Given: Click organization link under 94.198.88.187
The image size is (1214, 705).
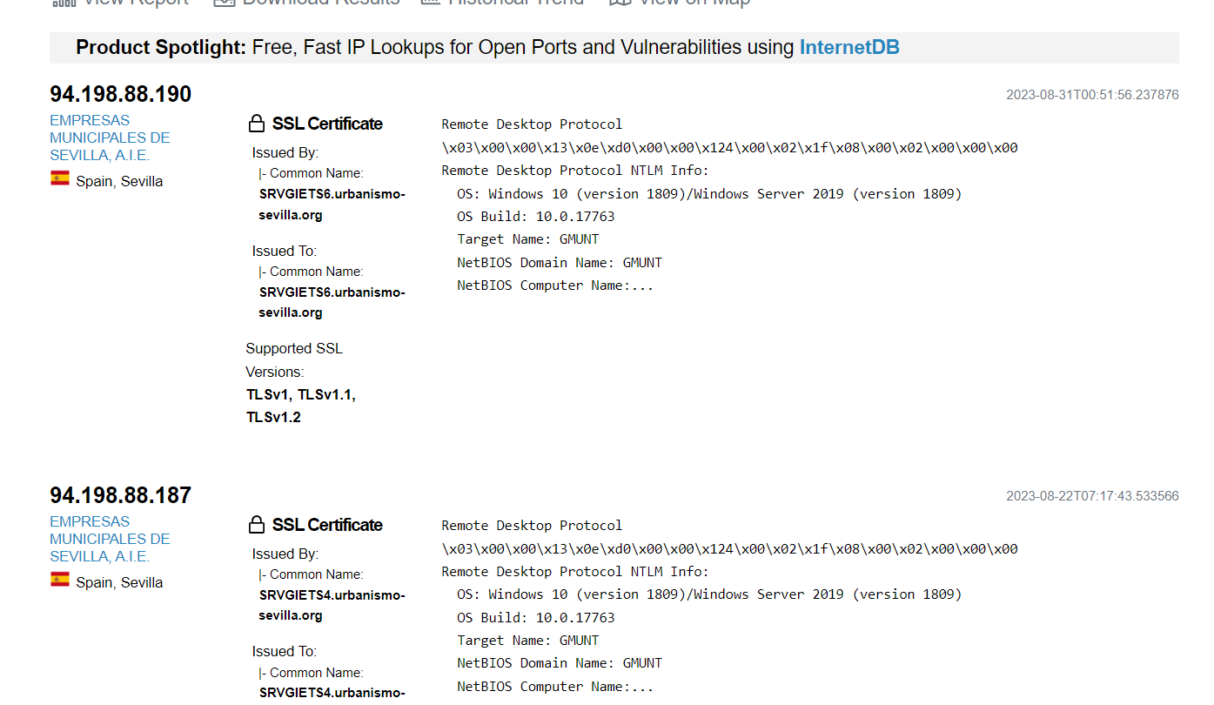Looking at the screenshot, I should (110, 539).
